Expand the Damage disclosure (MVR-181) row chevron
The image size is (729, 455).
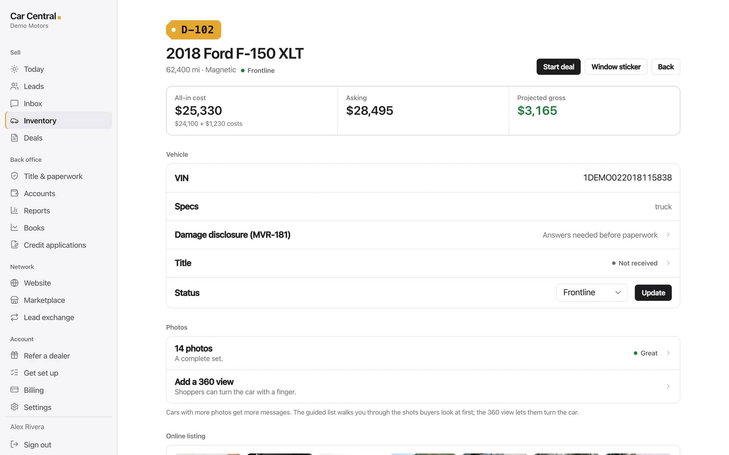(668, 235)
